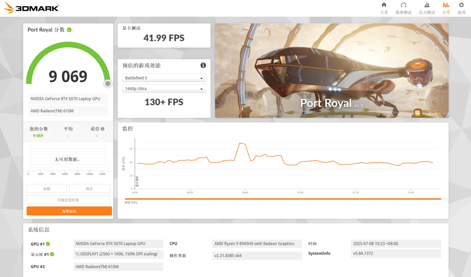The image size is (471, 277).
Task: Click the green check icon beside Port Royal 分数
Action: [69, 30]
